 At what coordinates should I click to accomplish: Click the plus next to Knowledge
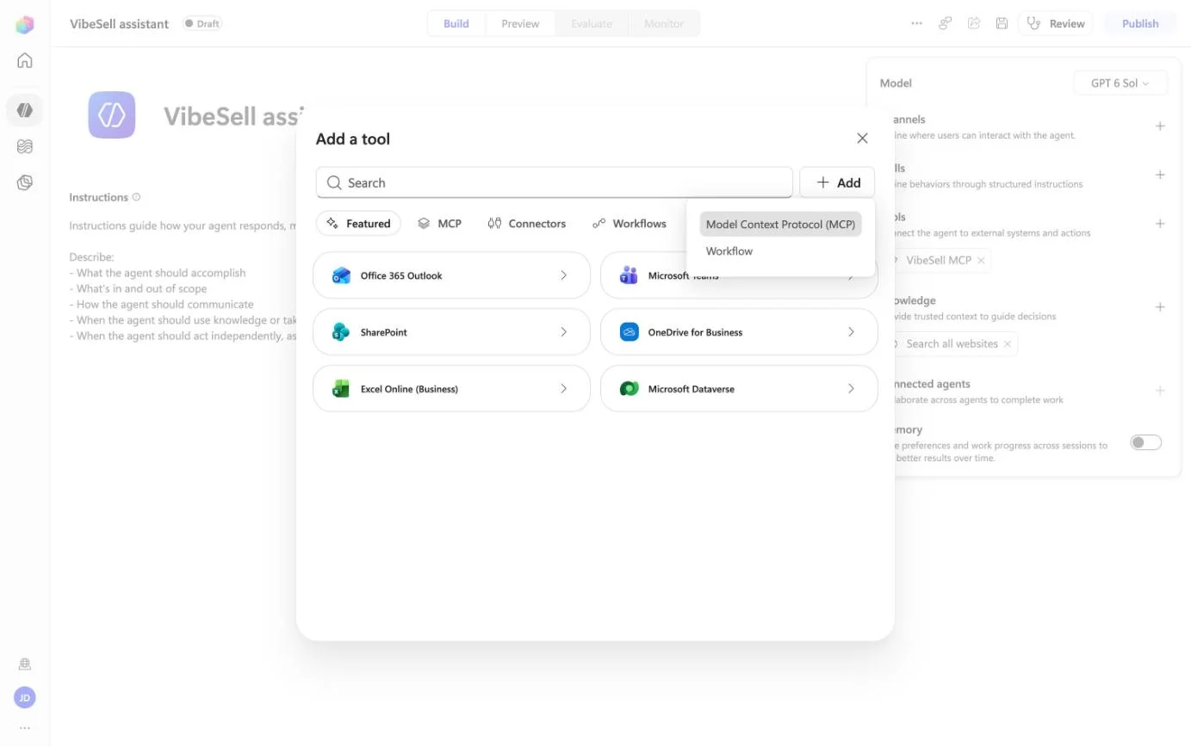point(1160,307)
